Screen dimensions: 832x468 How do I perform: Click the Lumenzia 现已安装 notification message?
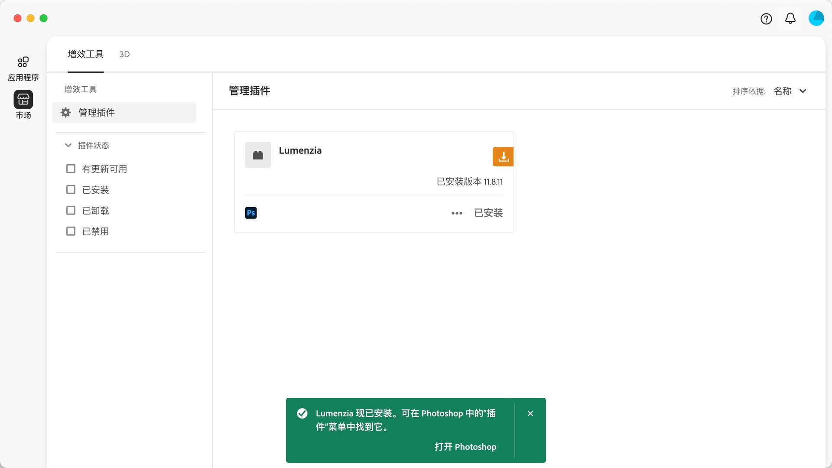(x=406, y=420)
